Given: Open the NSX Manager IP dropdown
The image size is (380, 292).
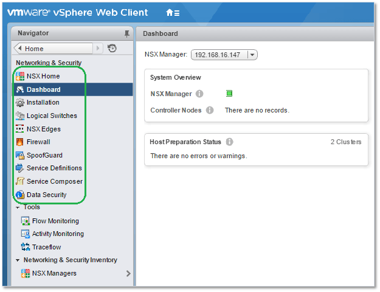Looking at the screenshot, I should [x=252, y=55].
